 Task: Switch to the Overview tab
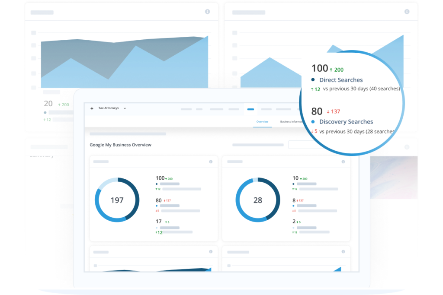pyautogui.click(x=262, y=122)
